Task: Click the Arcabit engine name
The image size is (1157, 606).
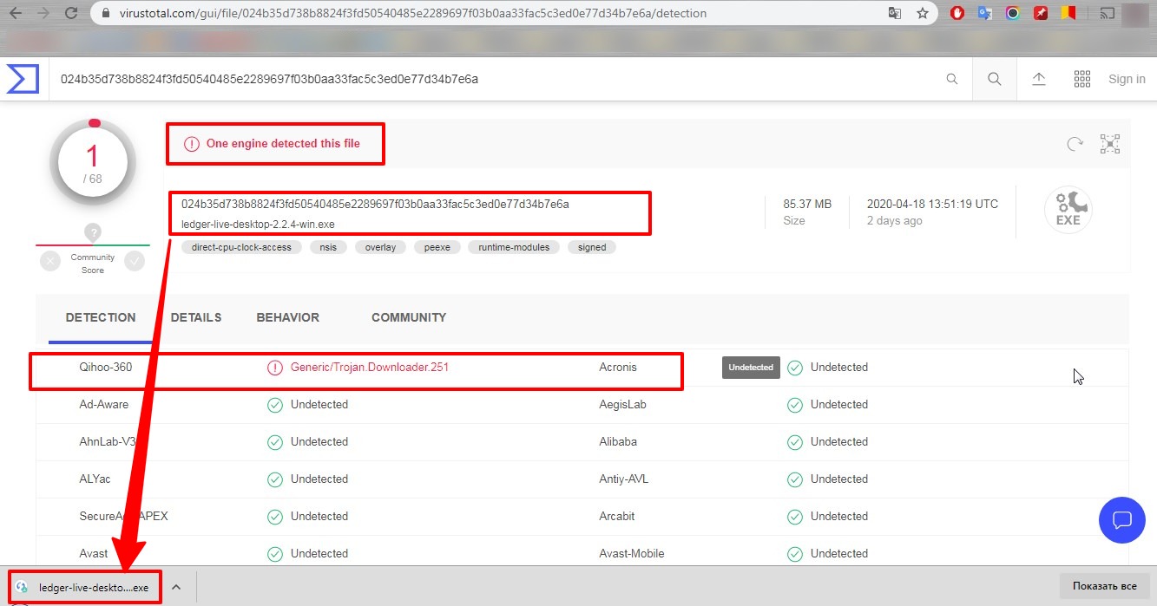Action: click(616, 517)
